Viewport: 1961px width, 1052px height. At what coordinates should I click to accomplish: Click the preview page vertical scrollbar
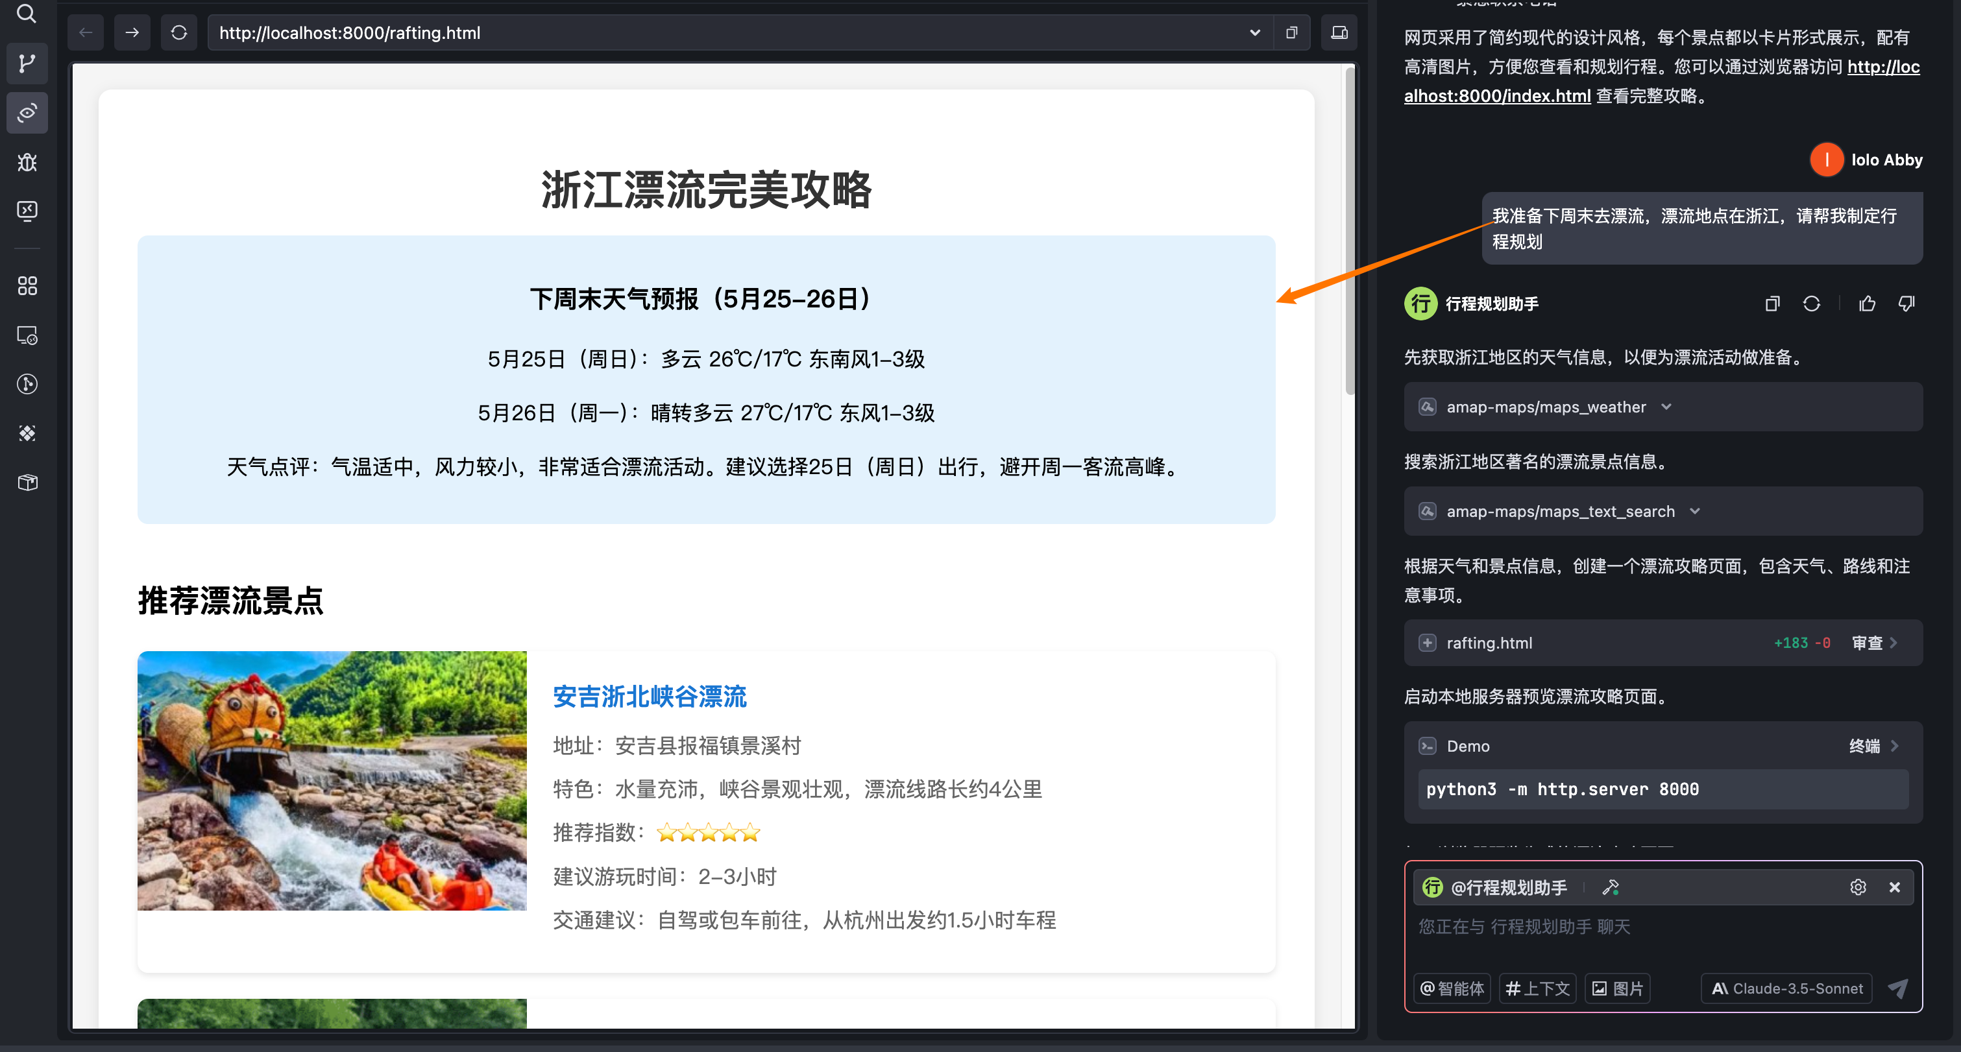pos(1350,228)
